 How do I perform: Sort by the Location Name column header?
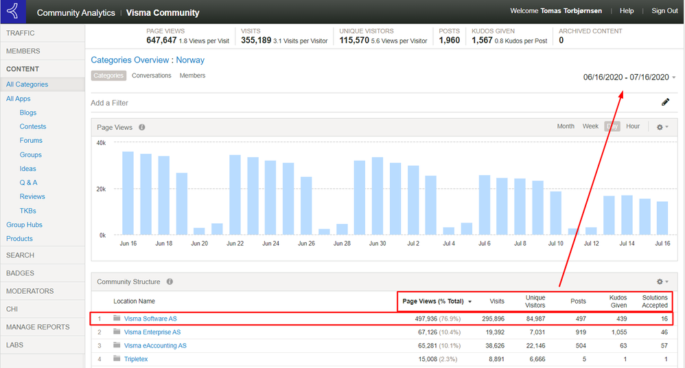134,301
